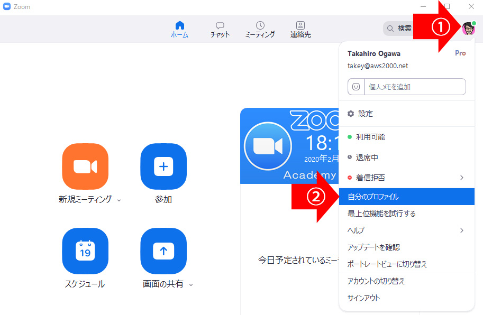Click the personal note input field
This screenshot has width=483, height=315.
tap(415, 87)
